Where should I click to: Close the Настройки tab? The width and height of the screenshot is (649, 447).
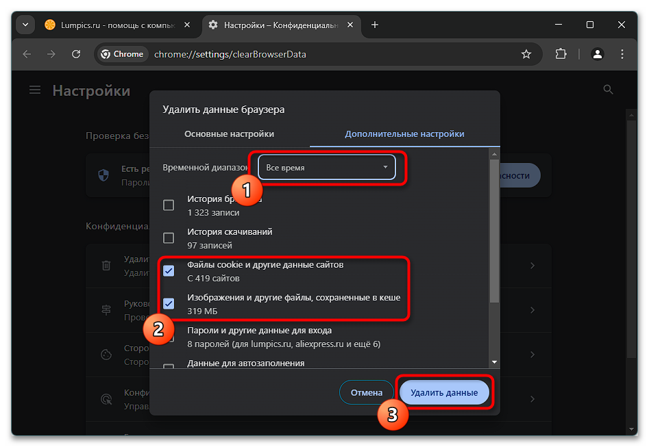pos(350,25)
